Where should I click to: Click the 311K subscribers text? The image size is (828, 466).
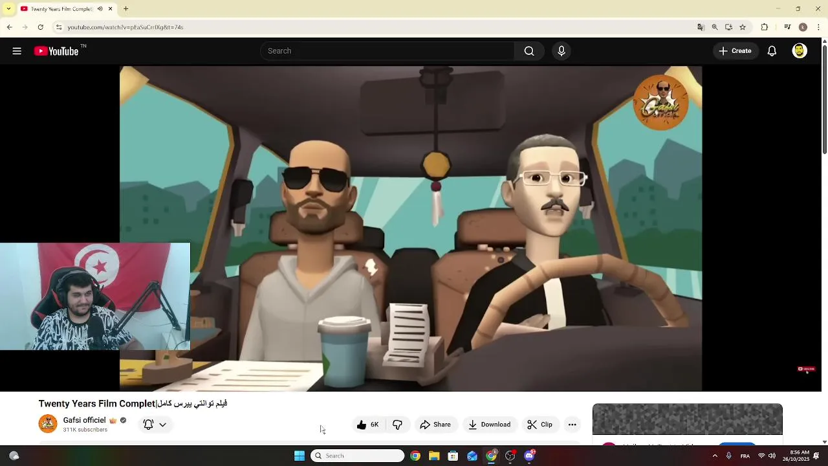pos(85,430)
